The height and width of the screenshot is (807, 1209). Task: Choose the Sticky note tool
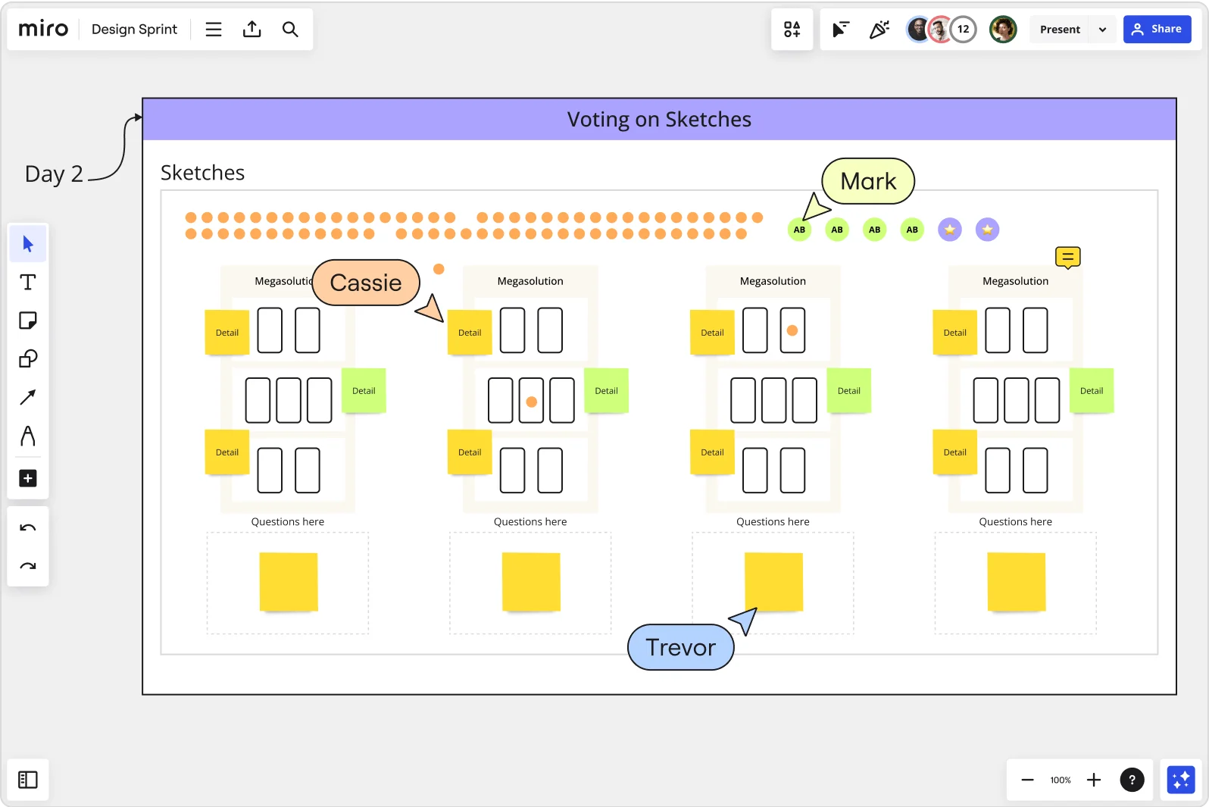28,321
